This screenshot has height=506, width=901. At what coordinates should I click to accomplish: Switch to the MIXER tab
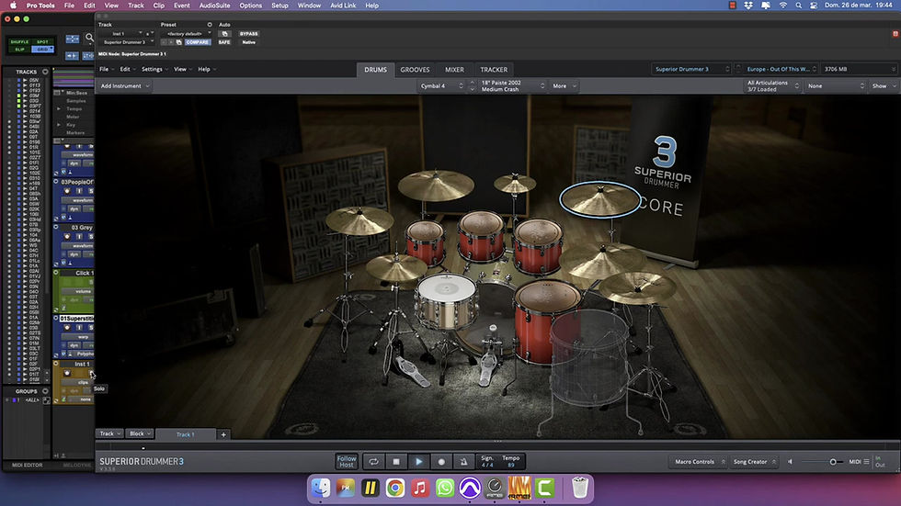click(454, 70)
